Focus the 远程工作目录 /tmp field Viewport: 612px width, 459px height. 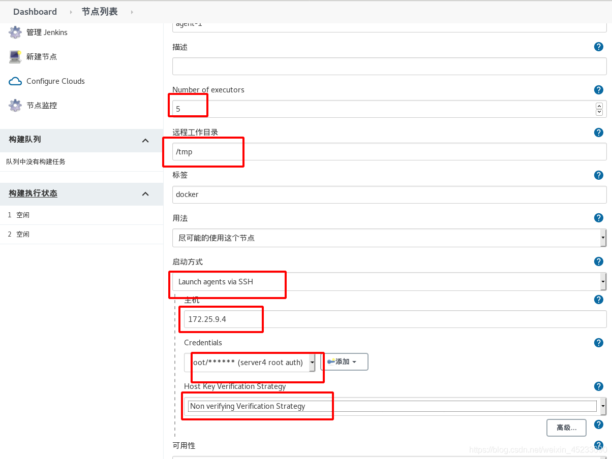click(389, 151)
